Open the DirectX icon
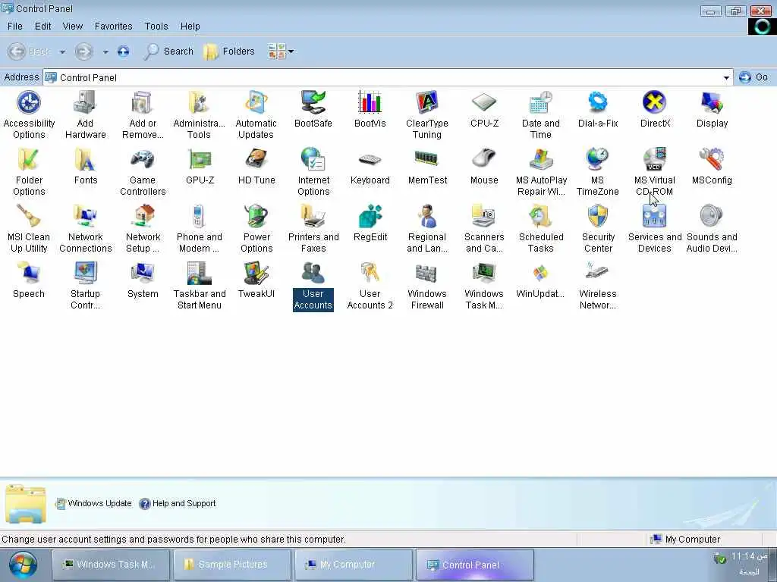777x582 pixels. (x=655, y=102)
